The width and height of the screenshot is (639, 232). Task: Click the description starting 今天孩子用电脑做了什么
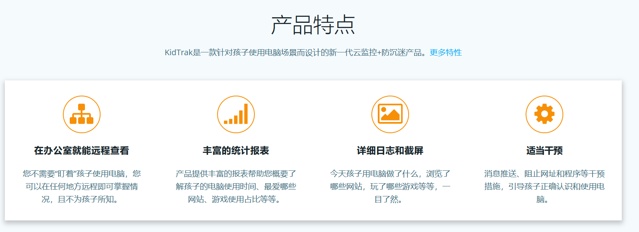pos(390,186)
